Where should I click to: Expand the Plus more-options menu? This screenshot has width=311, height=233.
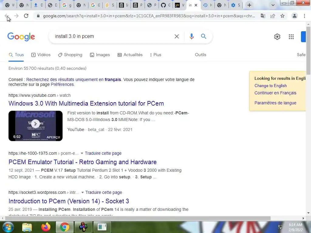(155, 55)
